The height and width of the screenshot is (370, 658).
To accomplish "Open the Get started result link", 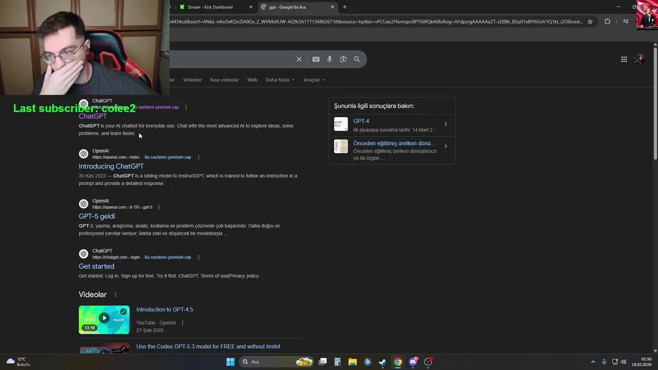I will point(96,266).
